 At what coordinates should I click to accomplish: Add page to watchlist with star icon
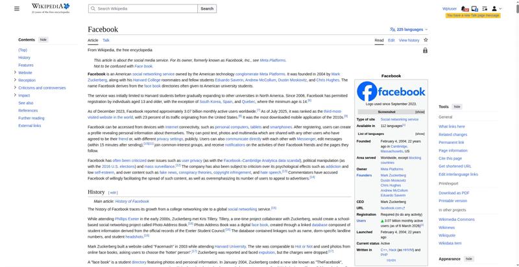pyautogui.click(x=426, y=40)
